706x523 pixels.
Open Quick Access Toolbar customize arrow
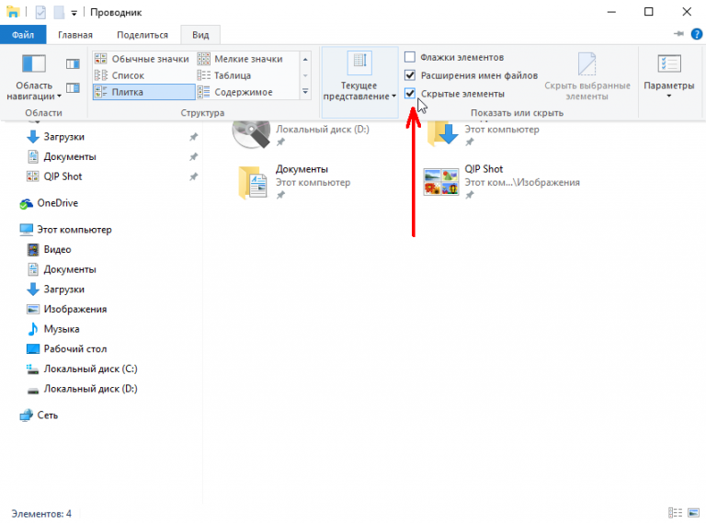pyautogui.click(x=74, y=13)
